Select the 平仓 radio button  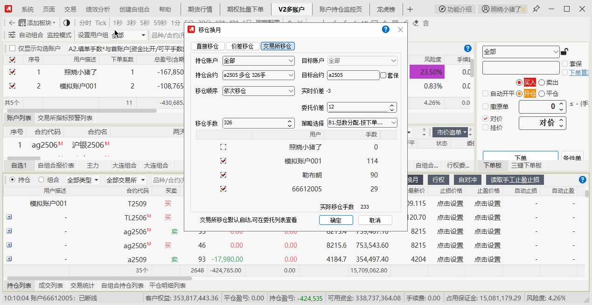(x=542, y=93)
